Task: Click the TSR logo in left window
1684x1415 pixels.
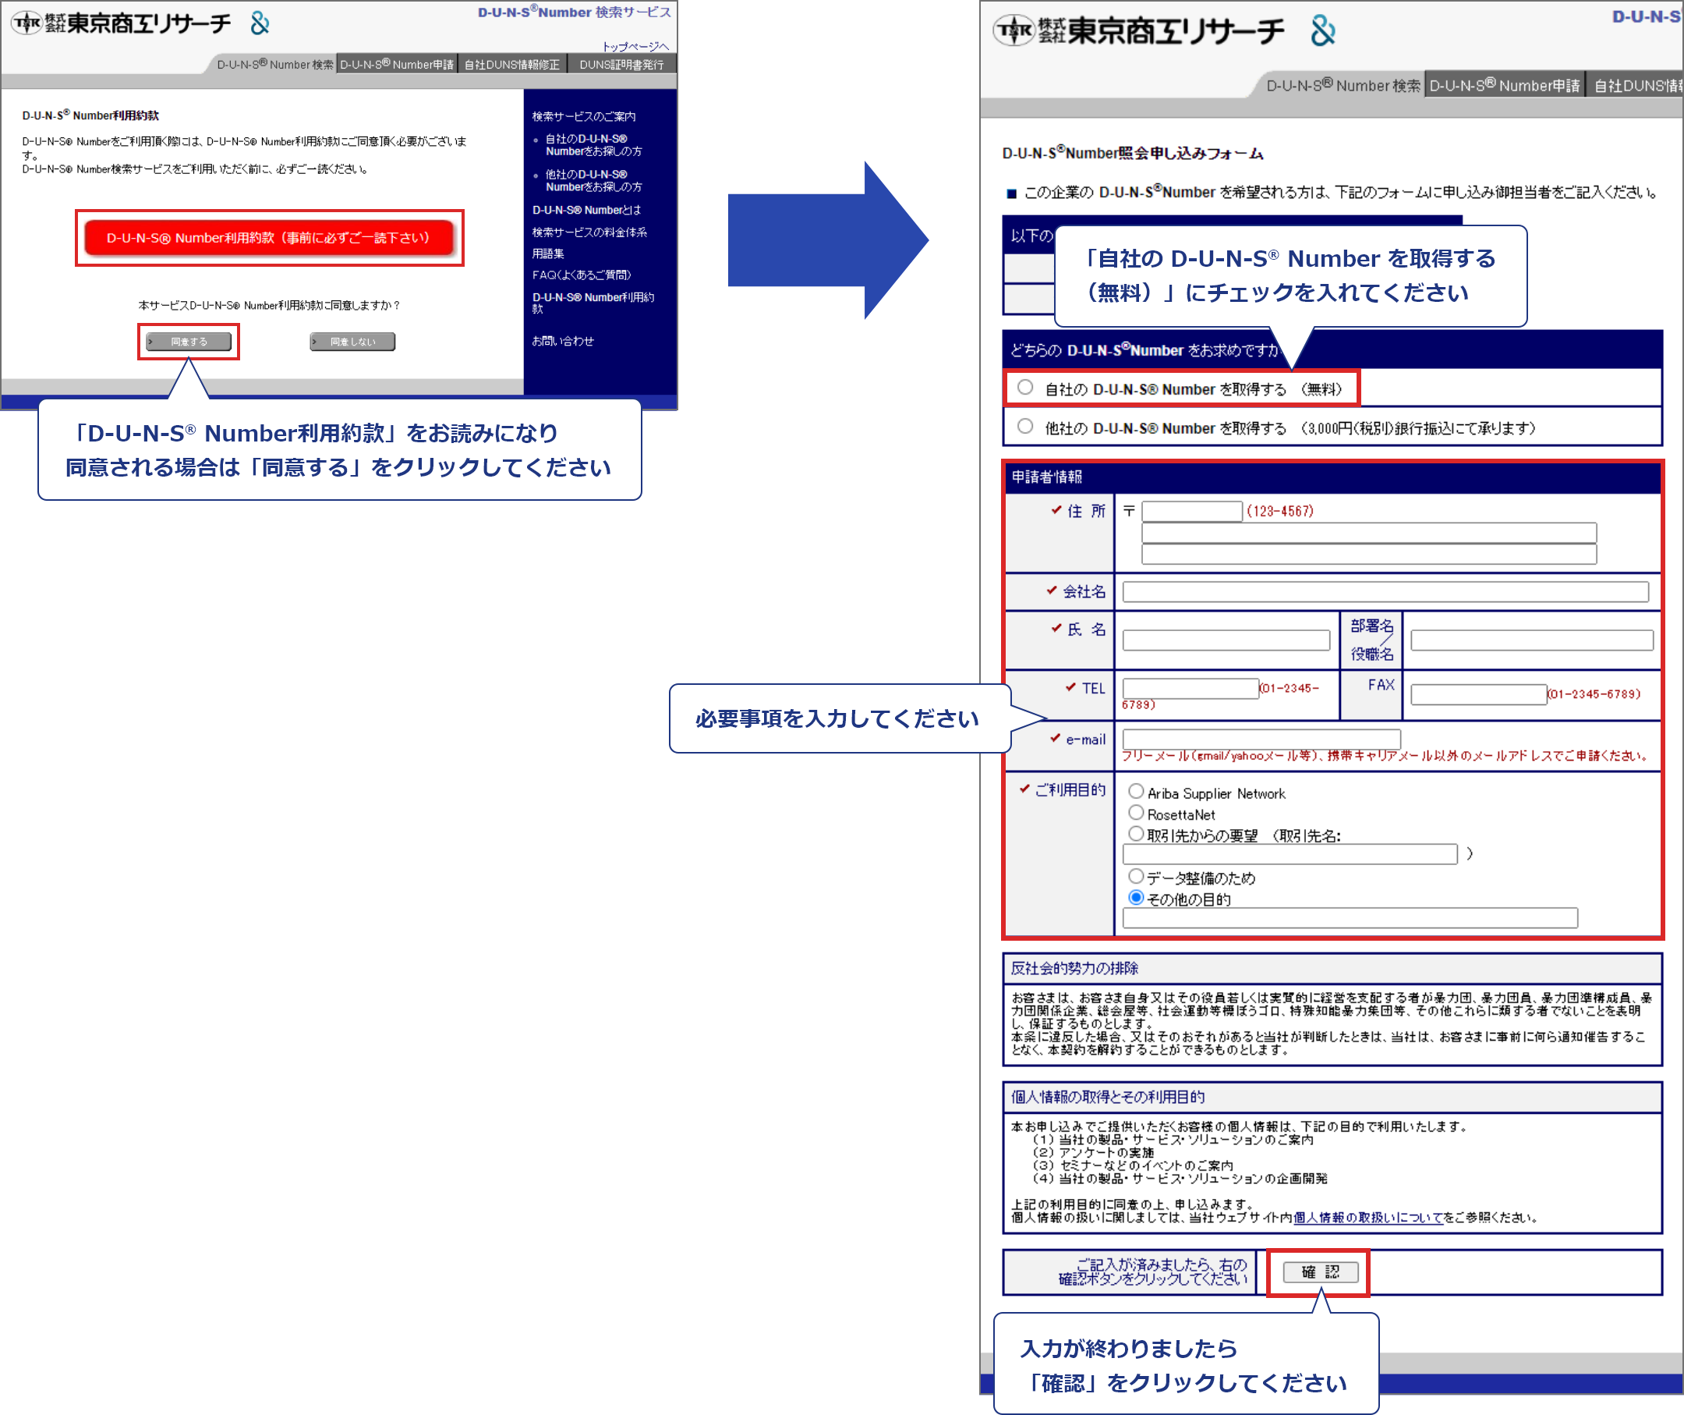Action: point(121,23)
